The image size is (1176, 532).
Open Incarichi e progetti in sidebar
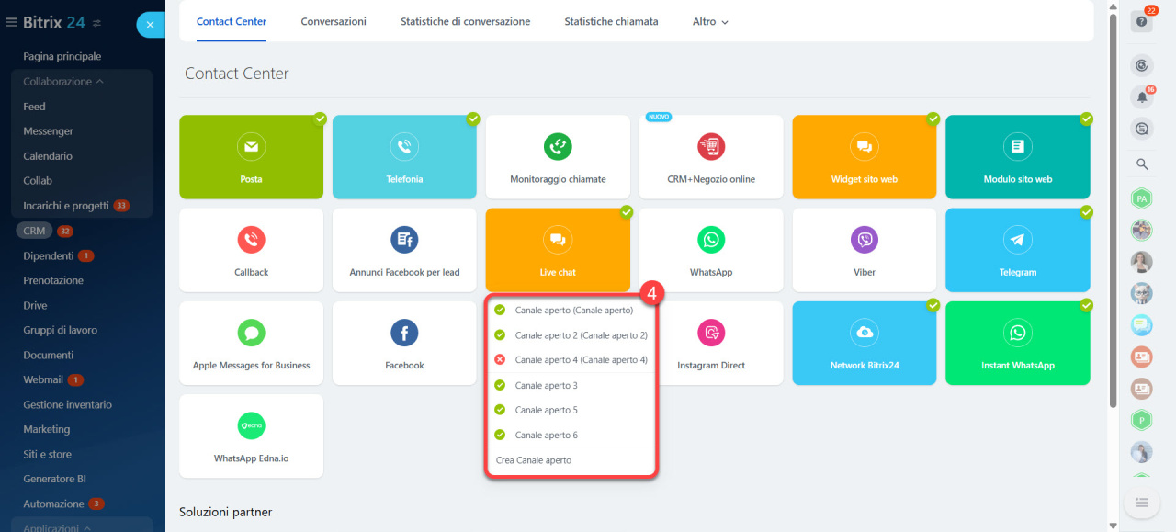tap(66, 206)
